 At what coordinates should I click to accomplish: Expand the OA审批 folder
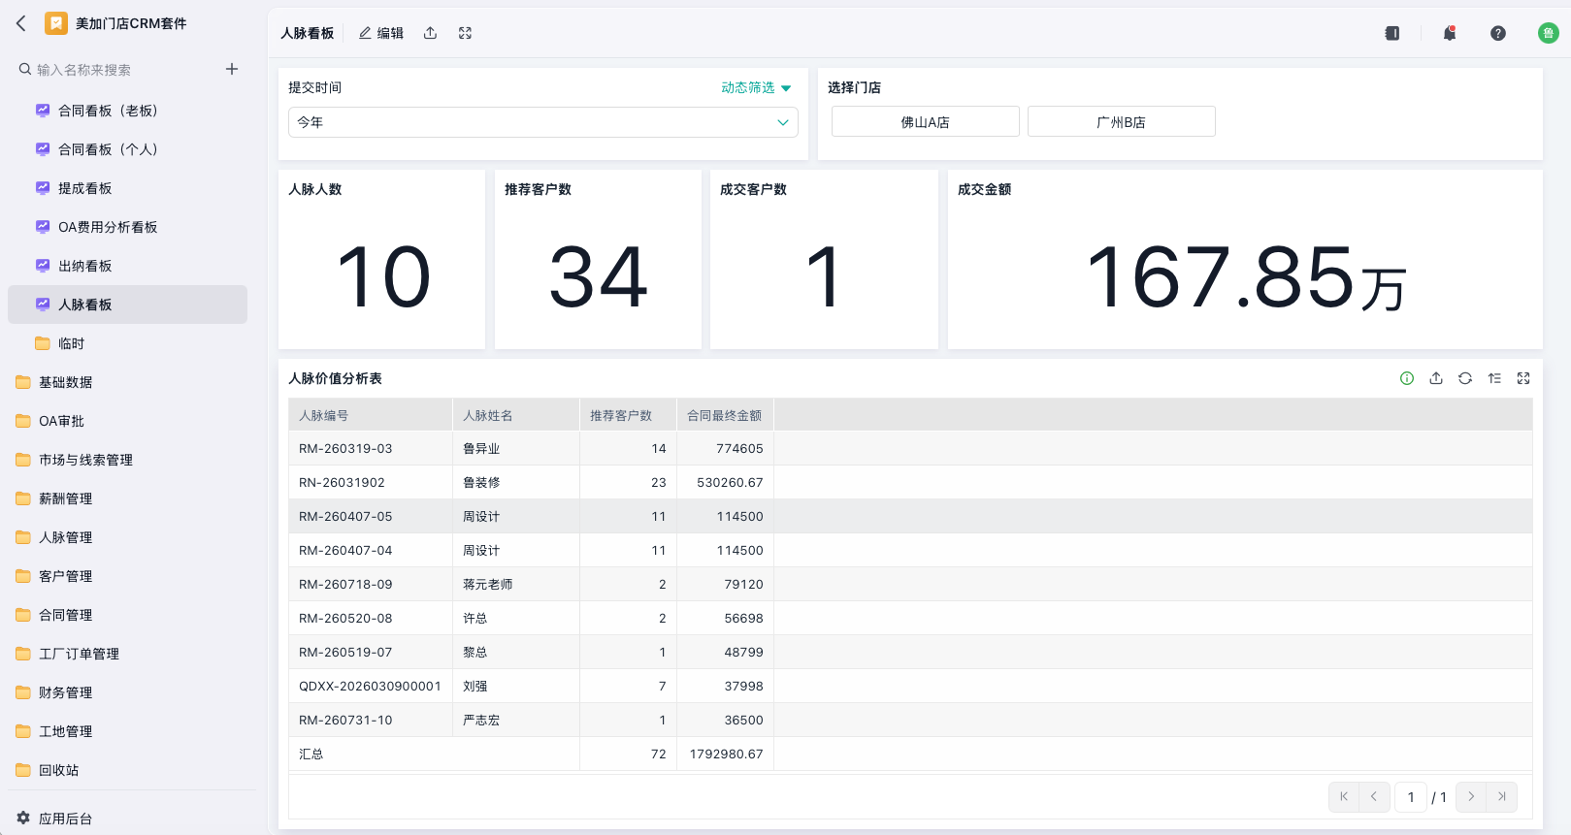pos(128,421)
